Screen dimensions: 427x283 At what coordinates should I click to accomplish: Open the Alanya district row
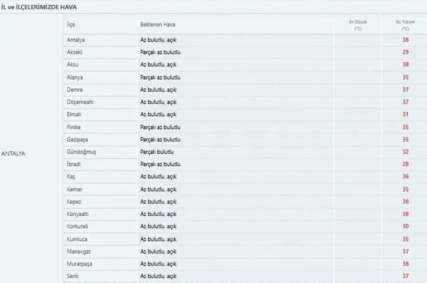tap(75, 77)
